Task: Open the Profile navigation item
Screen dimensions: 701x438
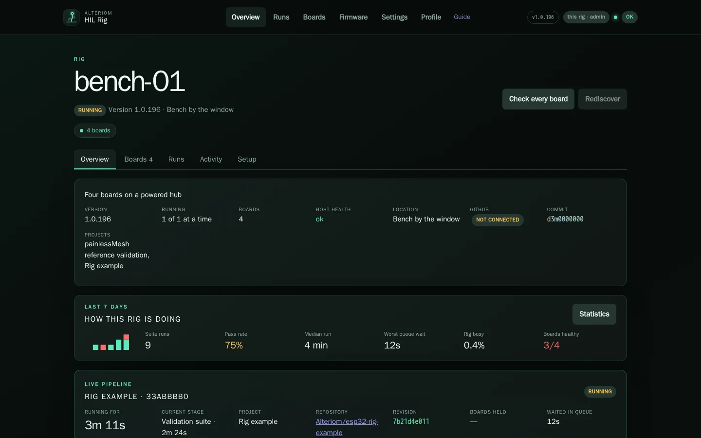Action: [431, 17]
